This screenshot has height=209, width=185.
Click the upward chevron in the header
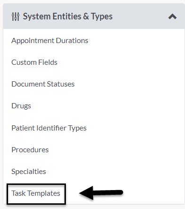tap(172, 17)
